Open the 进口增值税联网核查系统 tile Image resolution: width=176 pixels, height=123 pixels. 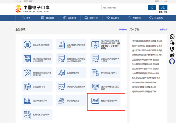coord(71,45)
